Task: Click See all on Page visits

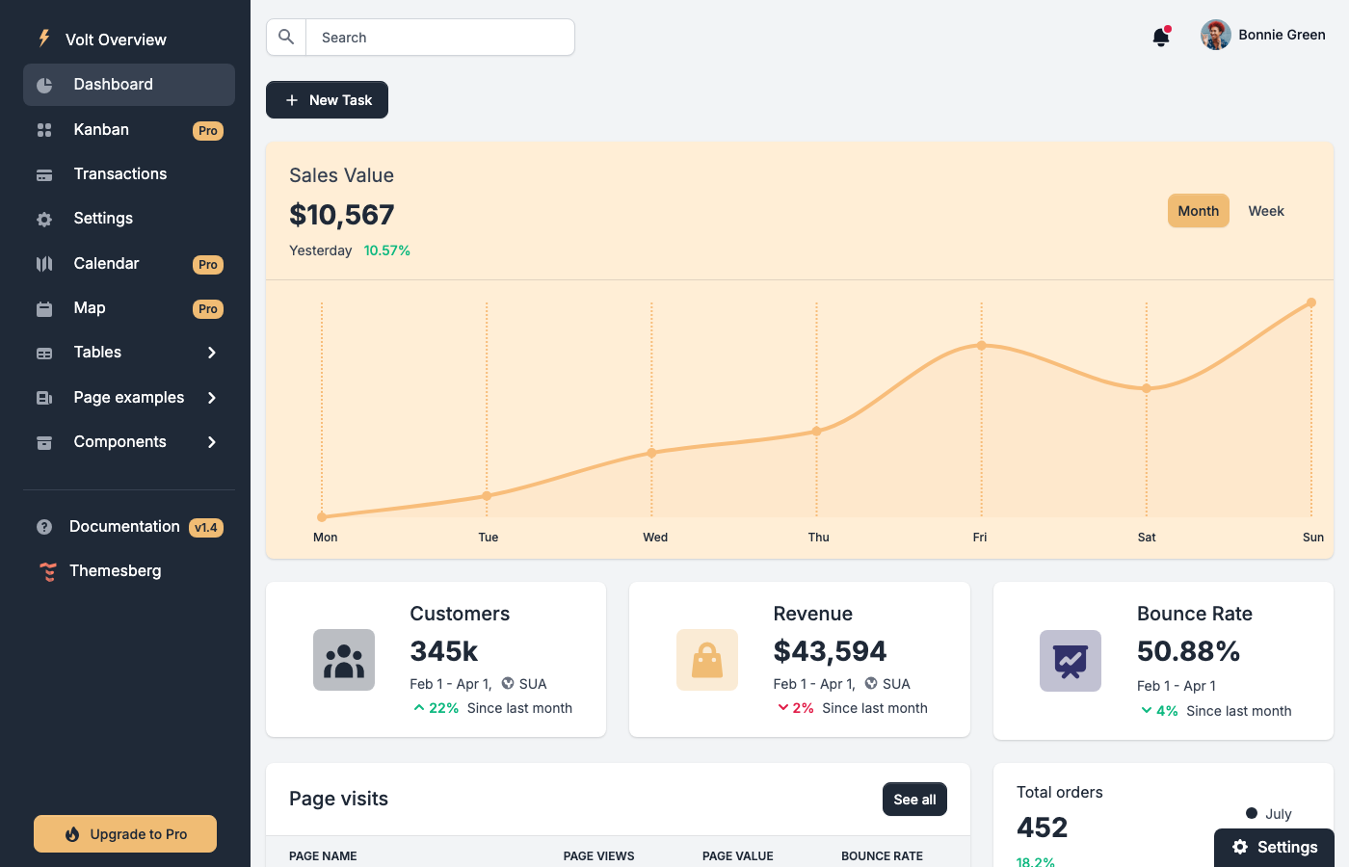Action: [x=913, y=799]
